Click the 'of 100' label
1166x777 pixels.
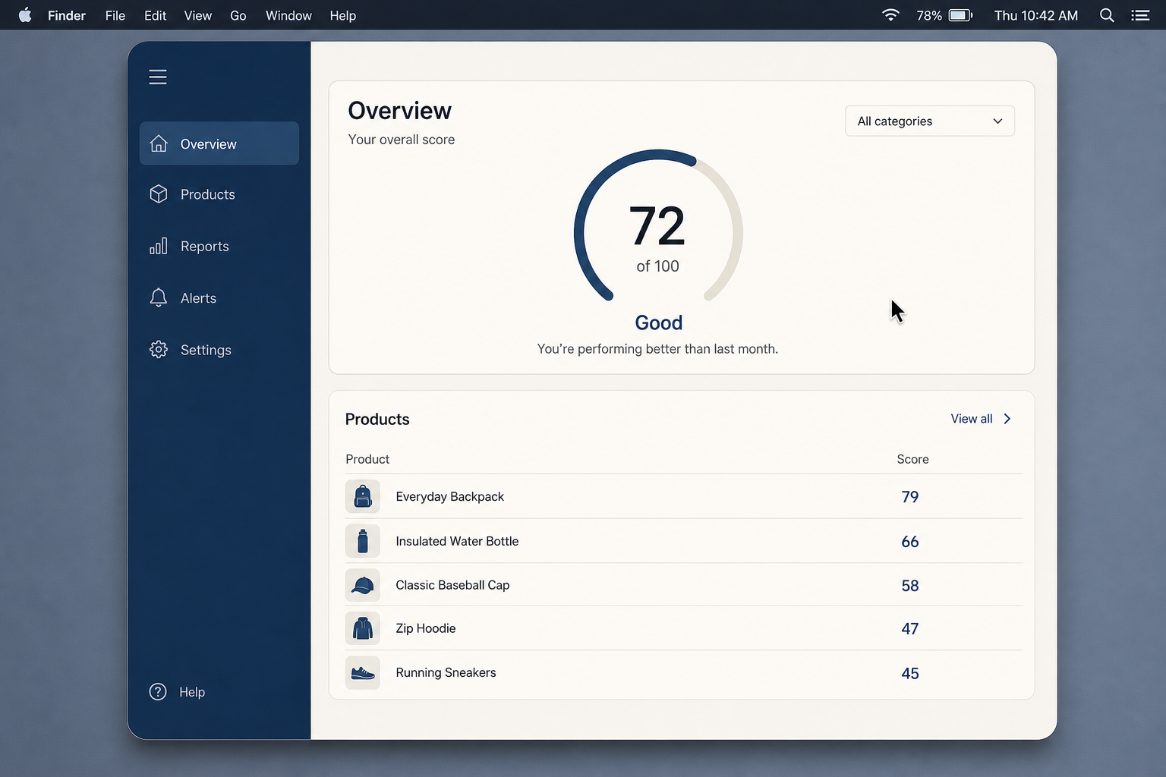[657, 266]
